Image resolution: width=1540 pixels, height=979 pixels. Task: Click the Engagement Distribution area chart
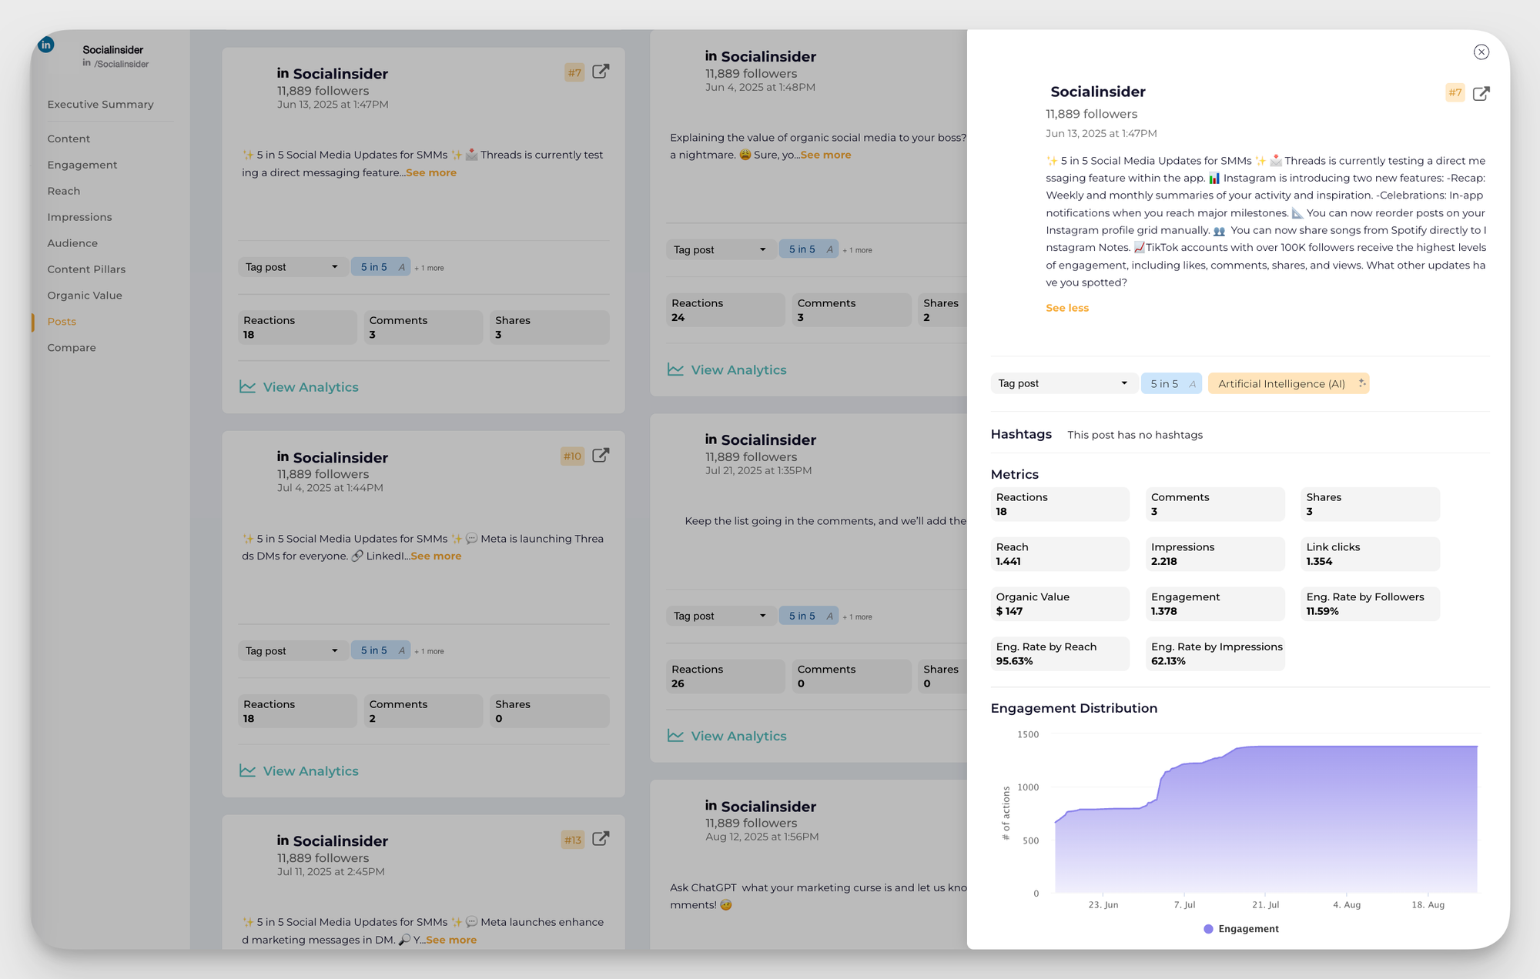pyautogui.click(x=1266, y=820)
